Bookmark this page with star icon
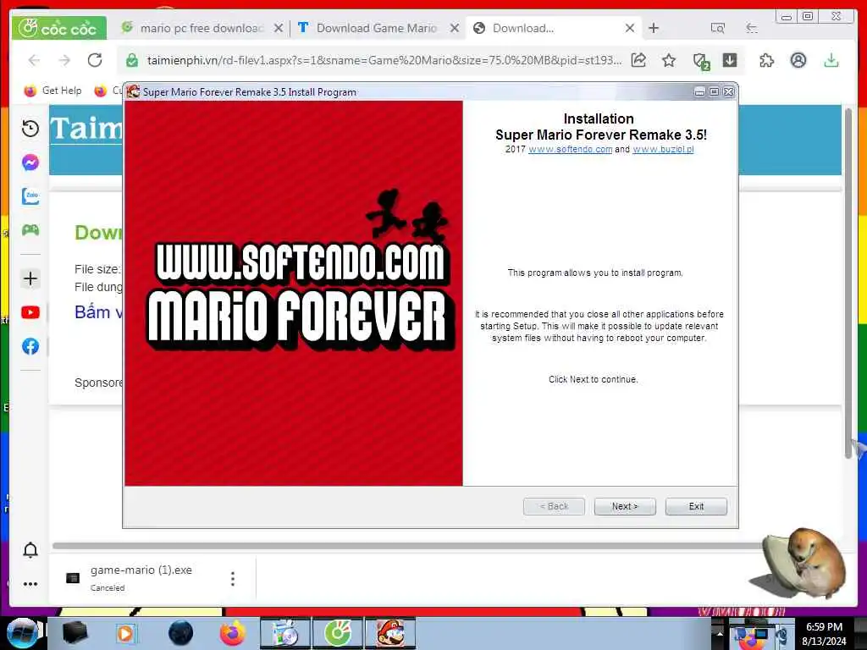867x650 pixels. 669,60
